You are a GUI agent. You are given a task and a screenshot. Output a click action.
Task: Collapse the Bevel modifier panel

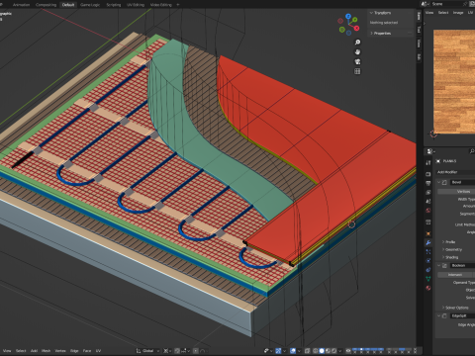[x=439, y=182]
